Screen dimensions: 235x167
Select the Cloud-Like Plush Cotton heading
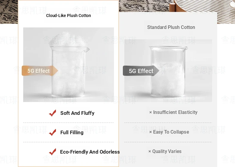coord(68,16)
